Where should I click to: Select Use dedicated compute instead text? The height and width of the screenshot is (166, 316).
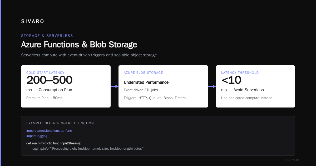click(247, 98)
